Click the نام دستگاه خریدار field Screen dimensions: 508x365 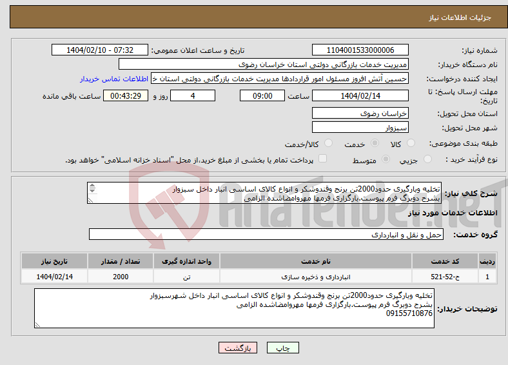264,64
